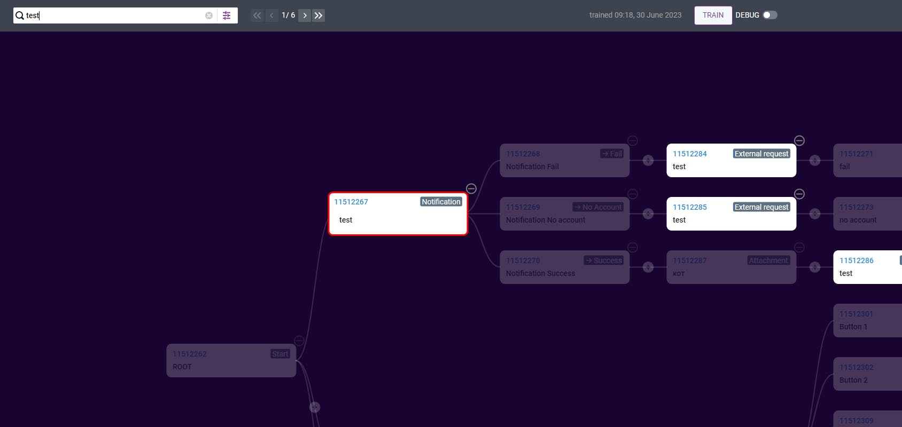The height and width of the screenshot is (427, 902).
Task: Click connector icon between nodes 11512270 and 11512287
Action: click(x=648, y=267)
